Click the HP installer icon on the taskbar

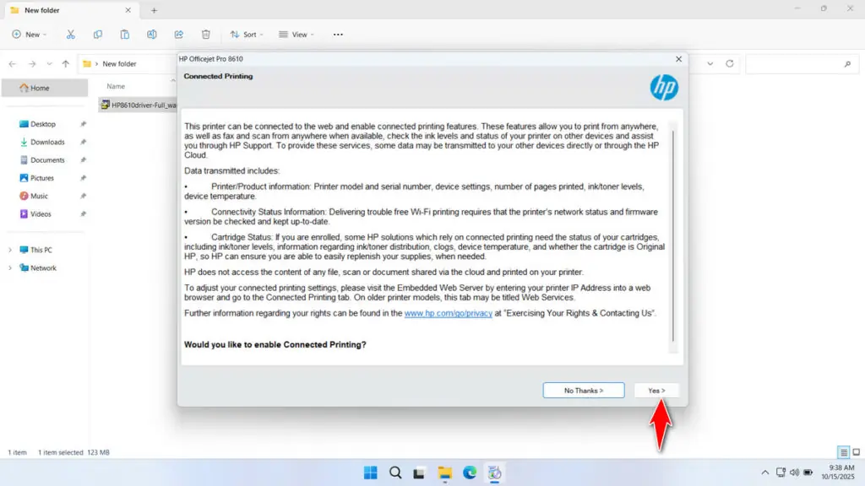pyautogui.click(x=495, y=472)
